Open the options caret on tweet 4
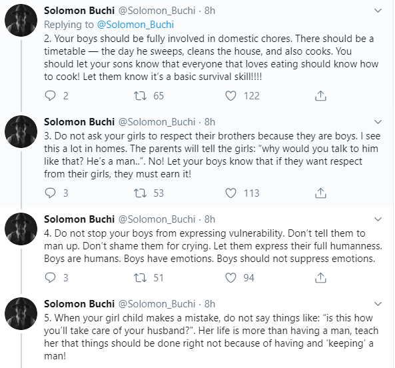Viewport: 395px width, 368px height. point(378,219)
